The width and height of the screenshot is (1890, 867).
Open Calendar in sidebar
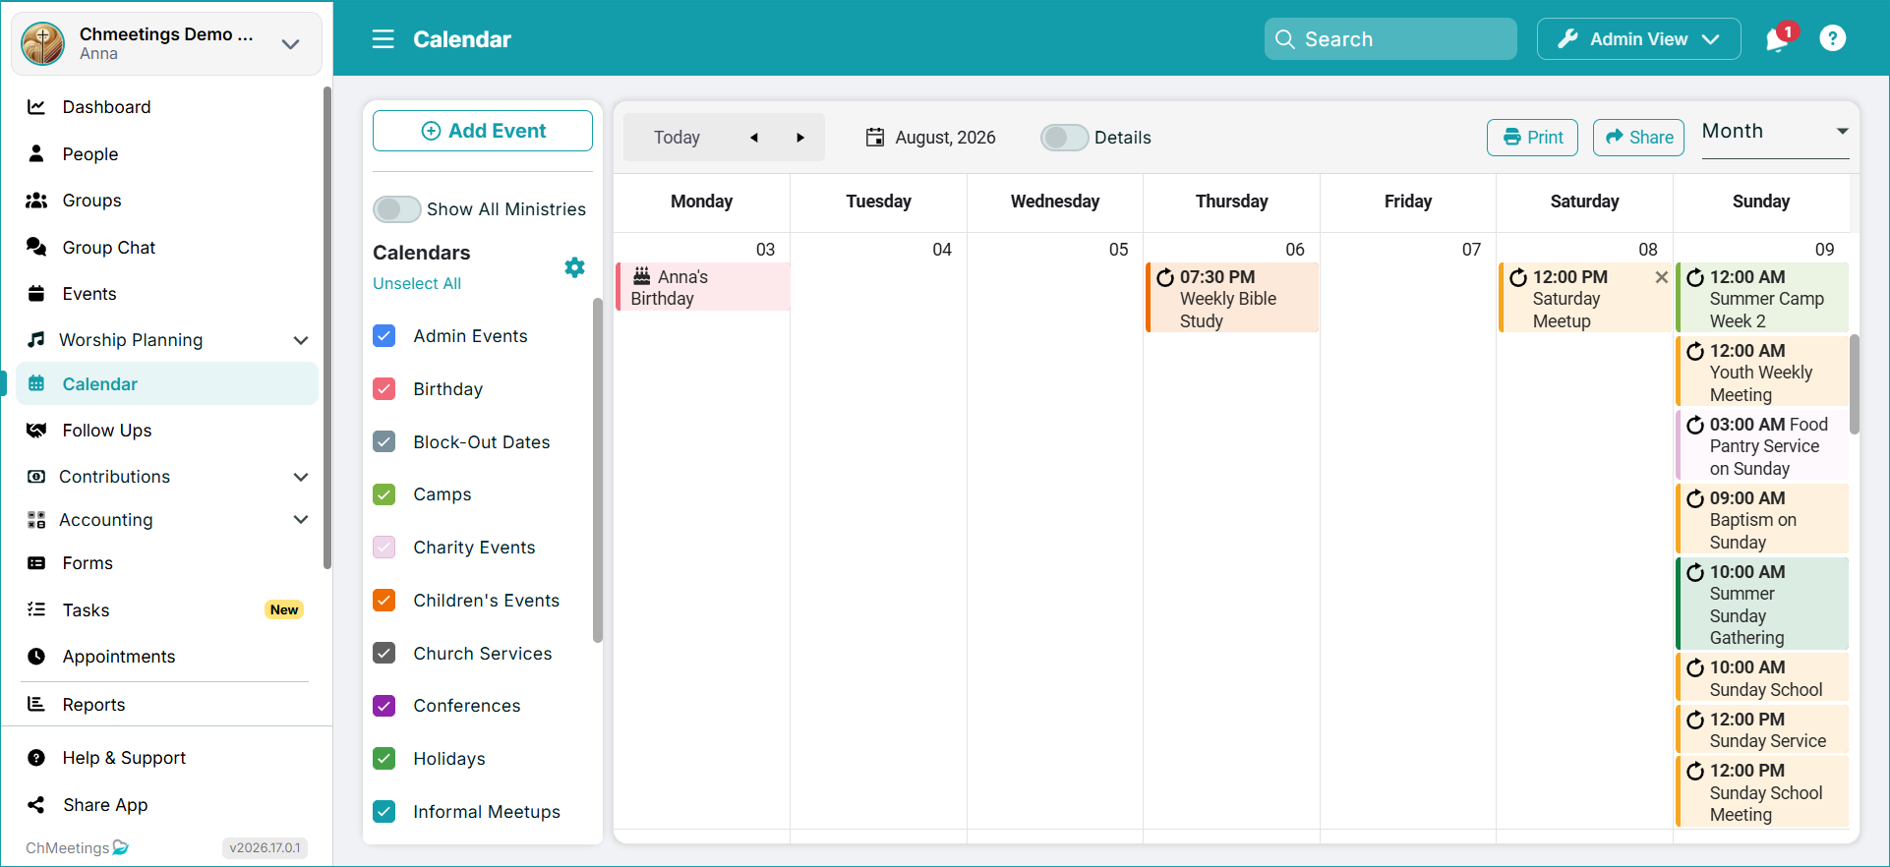click(167, 384)
